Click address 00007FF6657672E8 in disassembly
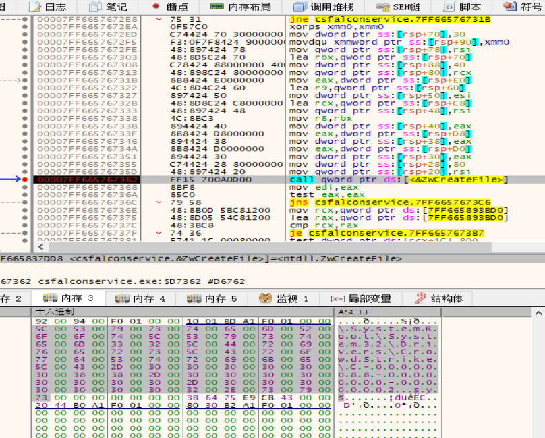545x438 pixels. pyautogui.click(x=87, y=19)
